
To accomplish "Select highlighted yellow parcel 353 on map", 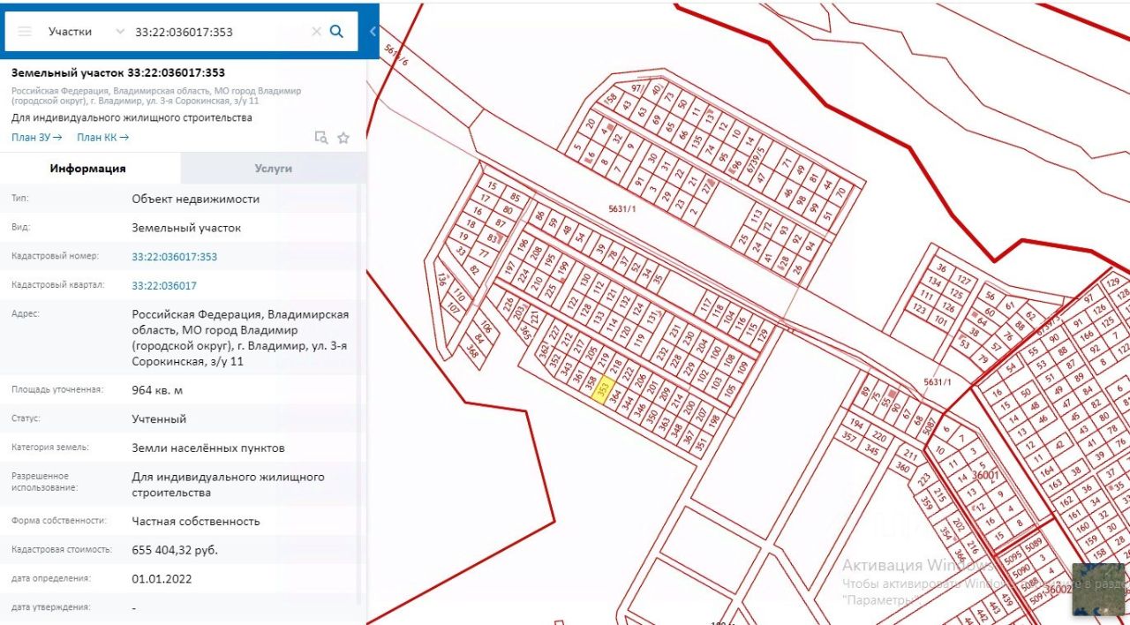I will tap(603, 390).
